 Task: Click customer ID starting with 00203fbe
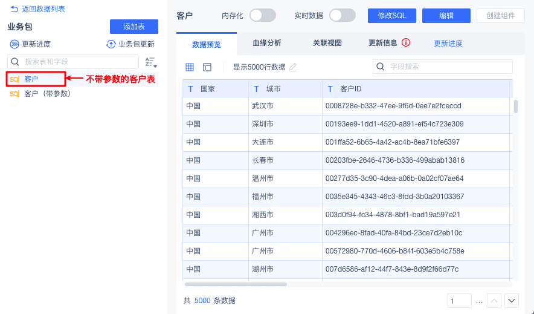[x=395, y=160]
